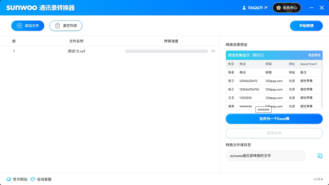Click the 添加文件 button to add files
The width and height of the screenshot is (329, 185).
pyautogui.click(x=28, y=26)
